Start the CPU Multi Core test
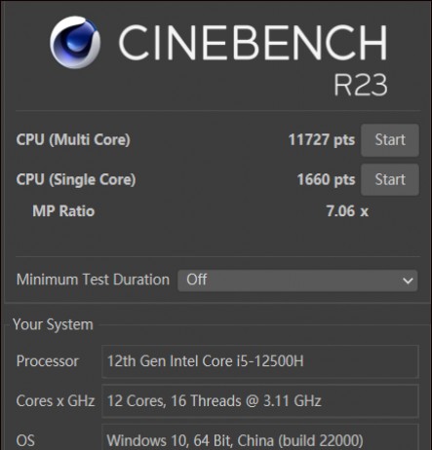The height and width of the screenshot is (450, 432). click(x=390, y=140)
